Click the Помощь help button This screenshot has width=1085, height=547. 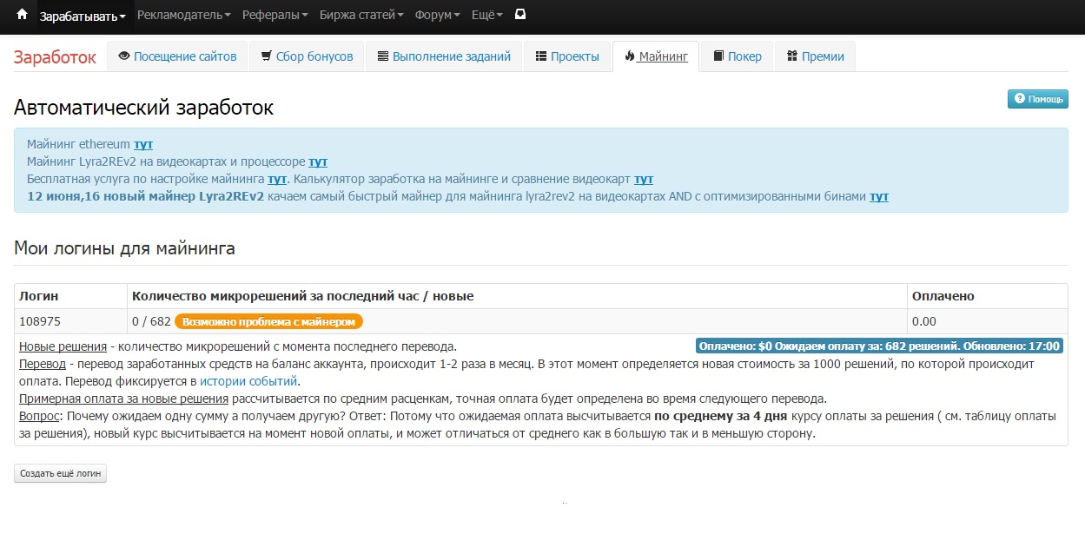tap(1037, 99)
